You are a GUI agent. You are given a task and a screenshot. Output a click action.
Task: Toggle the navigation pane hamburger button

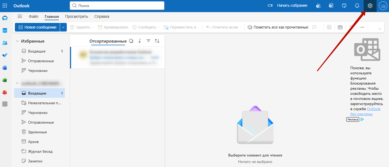pyautogui.click(x=20, y=16)
